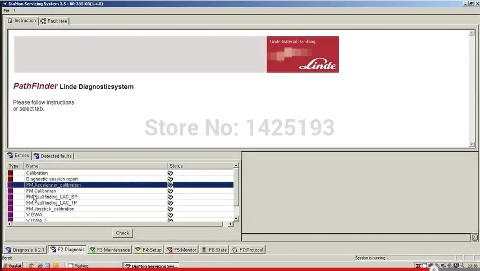Screen dimensions: 480x271
Task: Select FM.Faultfinding_LAC_TP entry
Action: [x=120, y=203]
